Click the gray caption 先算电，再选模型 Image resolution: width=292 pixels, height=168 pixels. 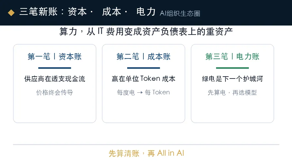(232, 92)
